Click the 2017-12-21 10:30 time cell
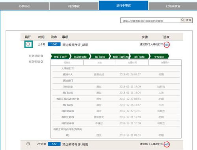Viewport: 197px width, 150px height. (x=130, y=123)
